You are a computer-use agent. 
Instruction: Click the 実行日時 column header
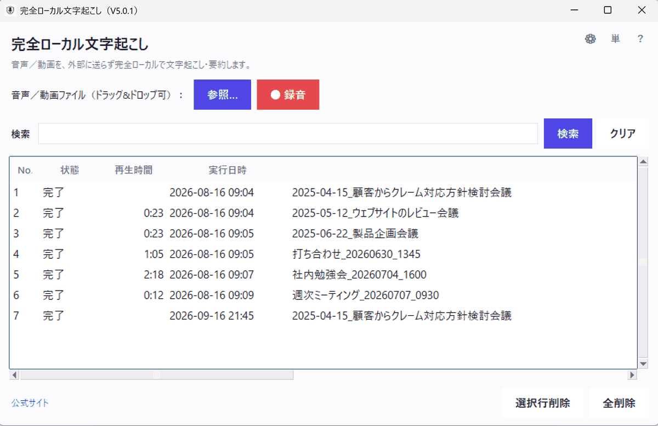[x=228, y=170]
